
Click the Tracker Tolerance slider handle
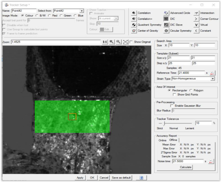click(164, 123)
